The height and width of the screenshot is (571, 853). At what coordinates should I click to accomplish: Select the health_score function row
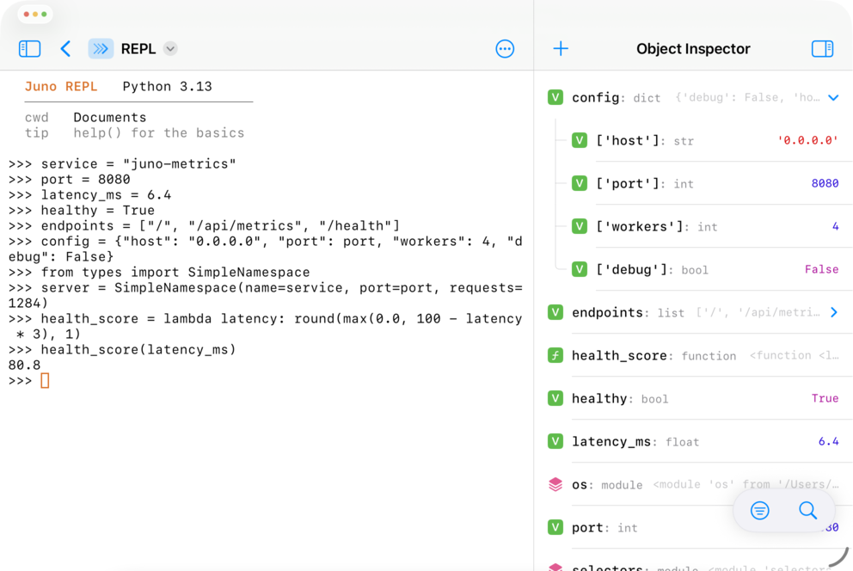(x=699, y=356)
